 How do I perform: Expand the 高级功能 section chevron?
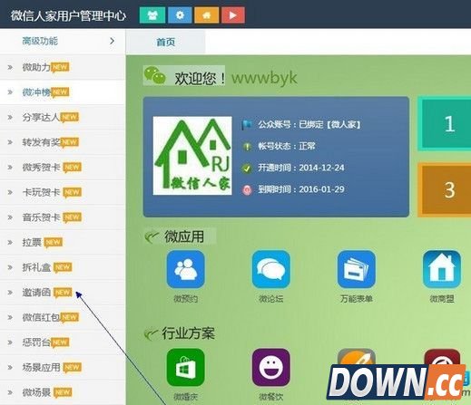[x=113, y=41]
